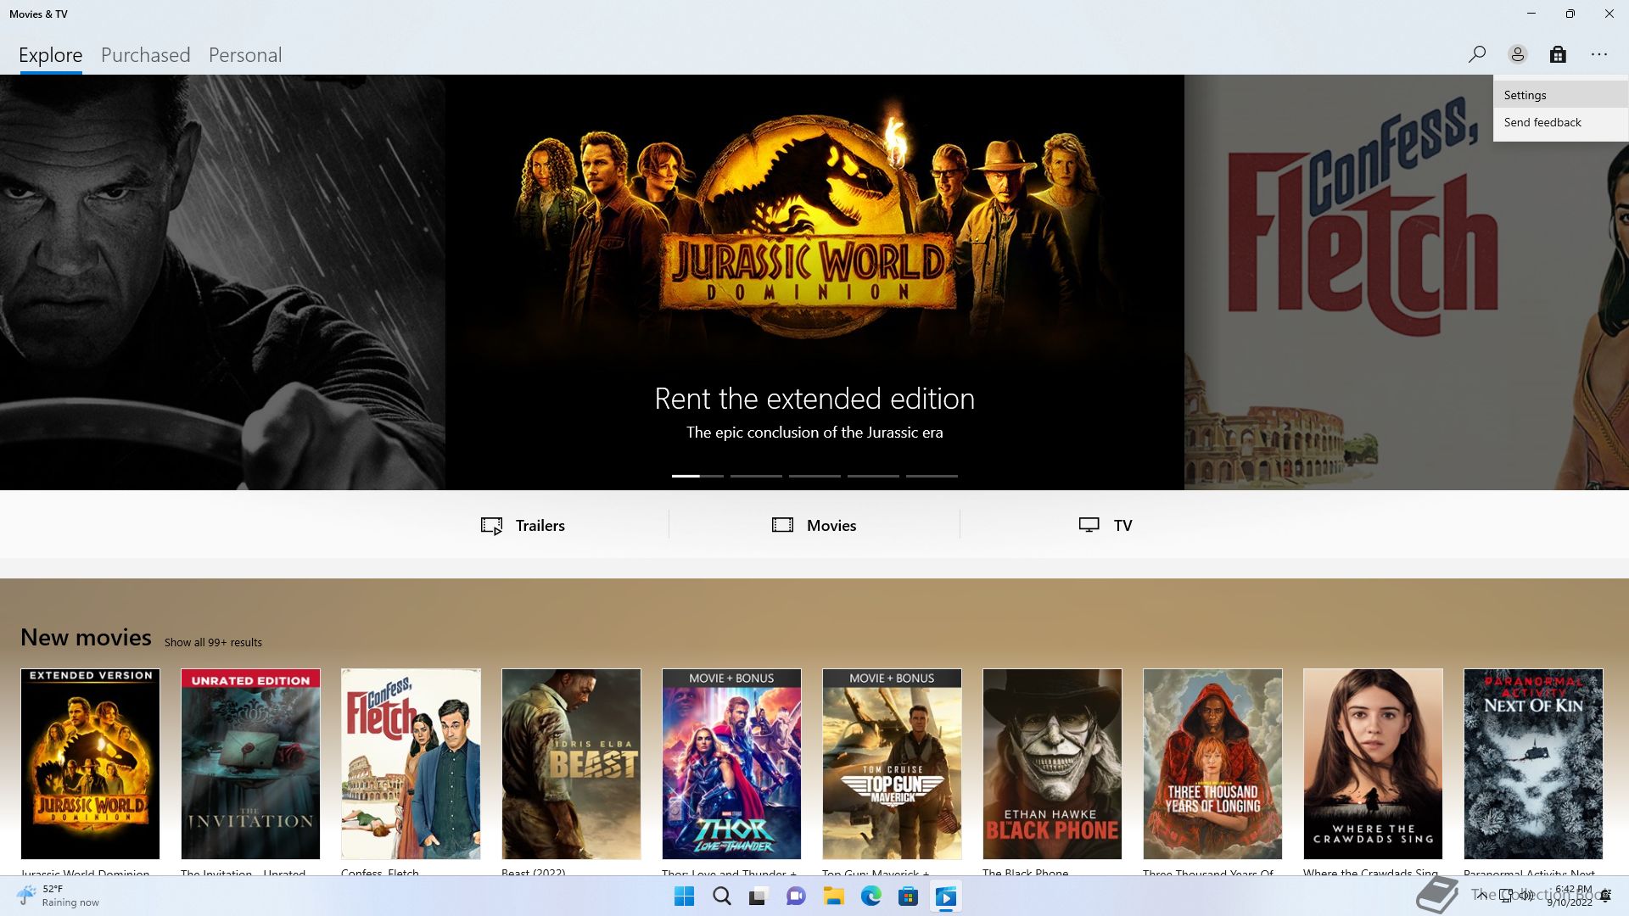Open the Microsoft Store bag icon
The height and width of the screenshot is (916, 1629).
pos(1558,54)
